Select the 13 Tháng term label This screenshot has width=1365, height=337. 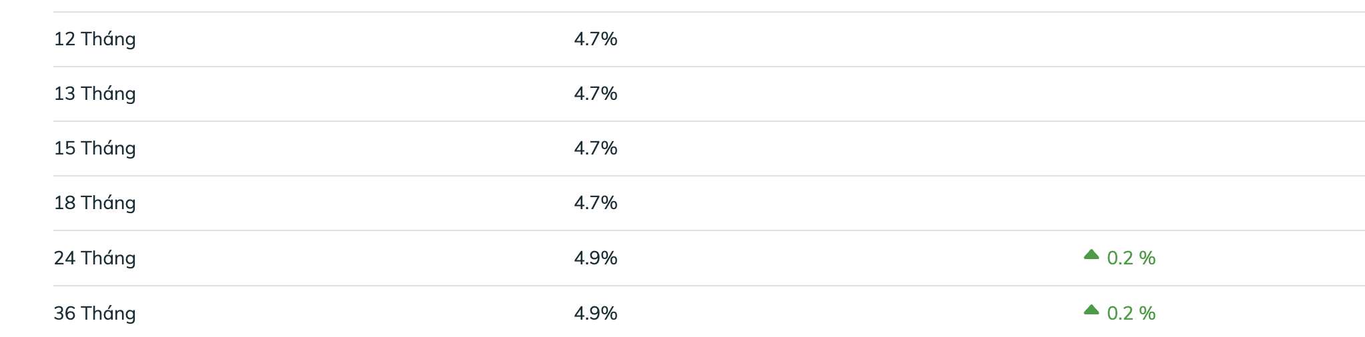point(95,94)
